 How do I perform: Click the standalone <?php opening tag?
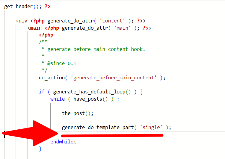coord(46,35)
